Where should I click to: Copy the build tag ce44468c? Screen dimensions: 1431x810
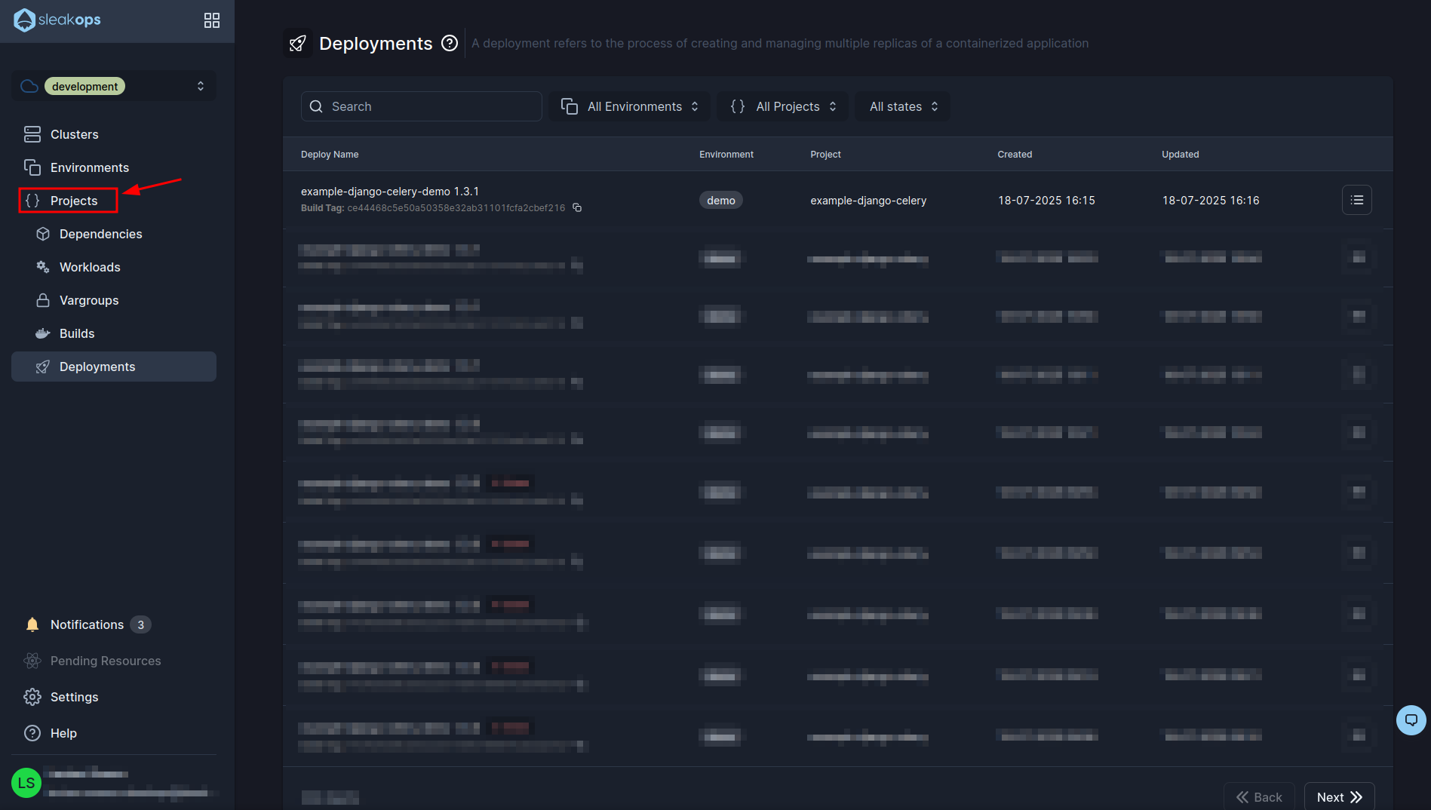(x=577, y=207)
